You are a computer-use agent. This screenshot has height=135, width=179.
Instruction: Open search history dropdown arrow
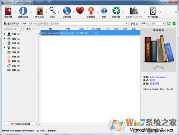[126, 24]
